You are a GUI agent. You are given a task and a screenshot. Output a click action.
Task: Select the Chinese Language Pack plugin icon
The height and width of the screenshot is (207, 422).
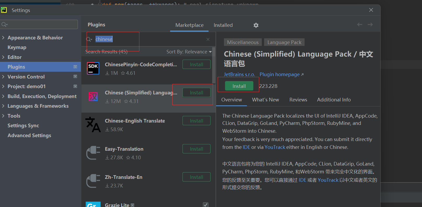93,96
